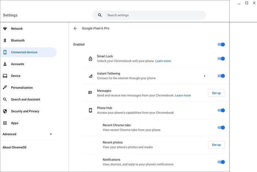257x172 pixels.
Task: Disable the Instant Tethering toggle
Action: tap(221, 76)
